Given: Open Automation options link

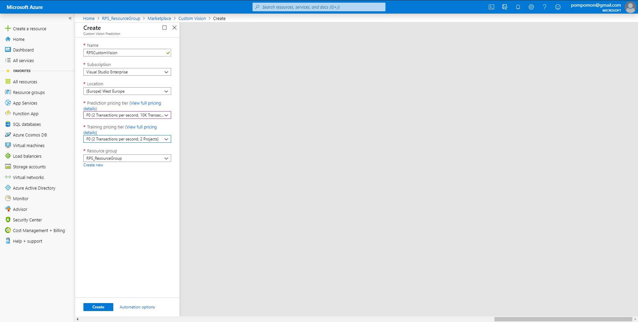Looking at the screenshot, I should tap(137, 307).
